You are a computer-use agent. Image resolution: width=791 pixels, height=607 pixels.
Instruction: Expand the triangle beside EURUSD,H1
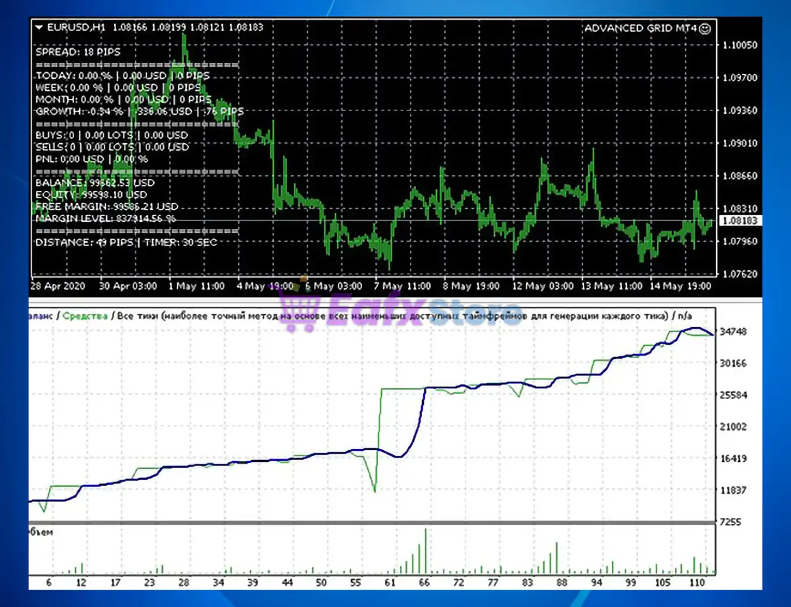tap(39, 27)
